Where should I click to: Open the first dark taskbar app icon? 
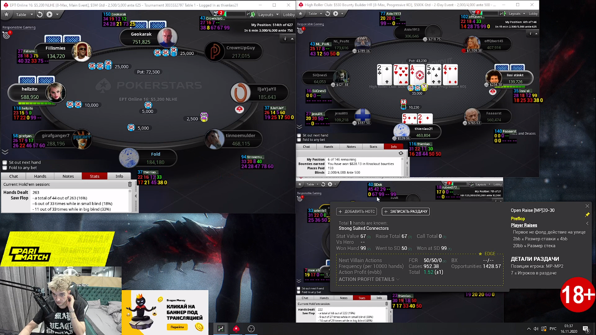[x=221, y=328]
